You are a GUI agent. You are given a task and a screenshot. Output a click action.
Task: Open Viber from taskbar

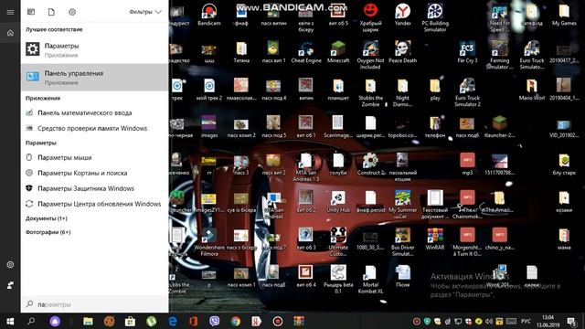click(215, 321)
